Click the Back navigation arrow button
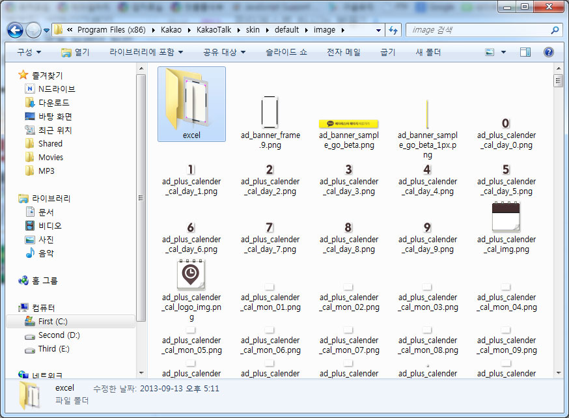Screen dimensions: 569x418 click(16, 30)
